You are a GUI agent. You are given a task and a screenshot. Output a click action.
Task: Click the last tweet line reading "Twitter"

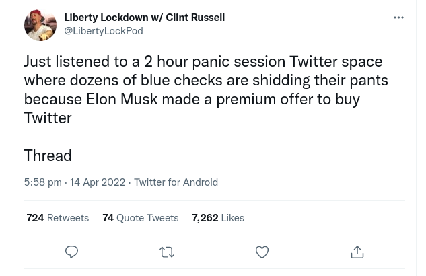point(48,118)
